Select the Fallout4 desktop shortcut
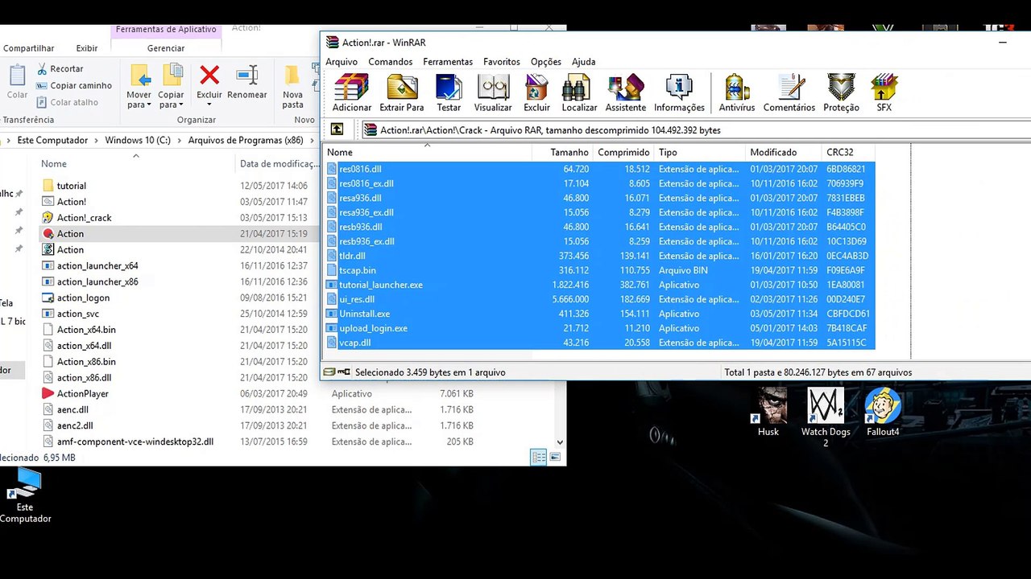 click(x=883, y=412)
